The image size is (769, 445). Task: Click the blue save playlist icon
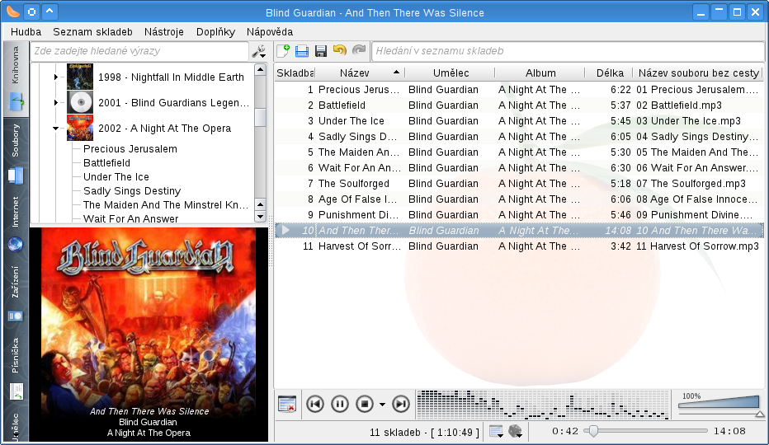[x=302, y=51]
